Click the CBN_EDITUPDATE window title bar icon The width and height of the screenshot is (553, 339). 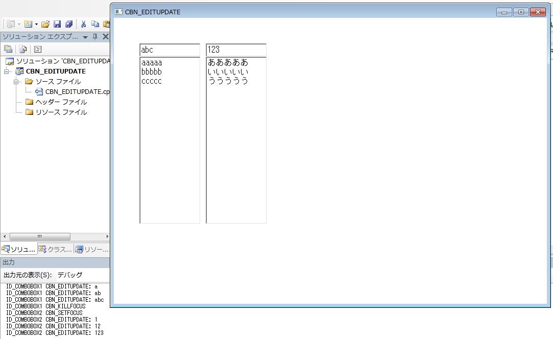(118, 12)
